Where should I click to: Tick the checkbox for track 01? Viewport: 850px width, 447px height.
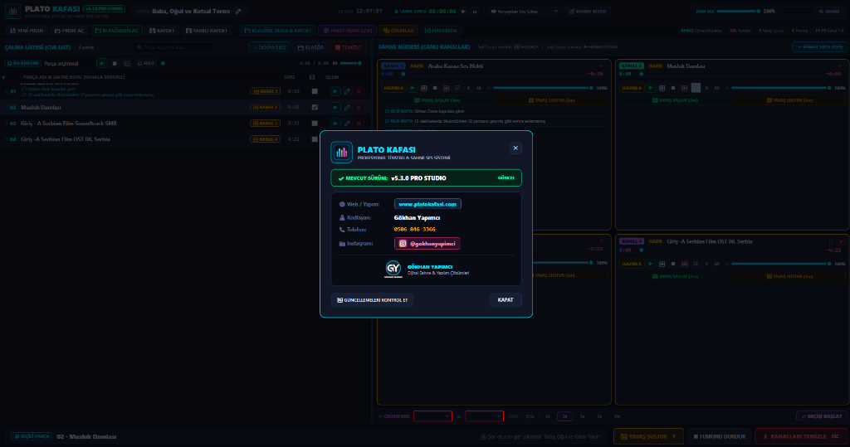tap(315, 91)
